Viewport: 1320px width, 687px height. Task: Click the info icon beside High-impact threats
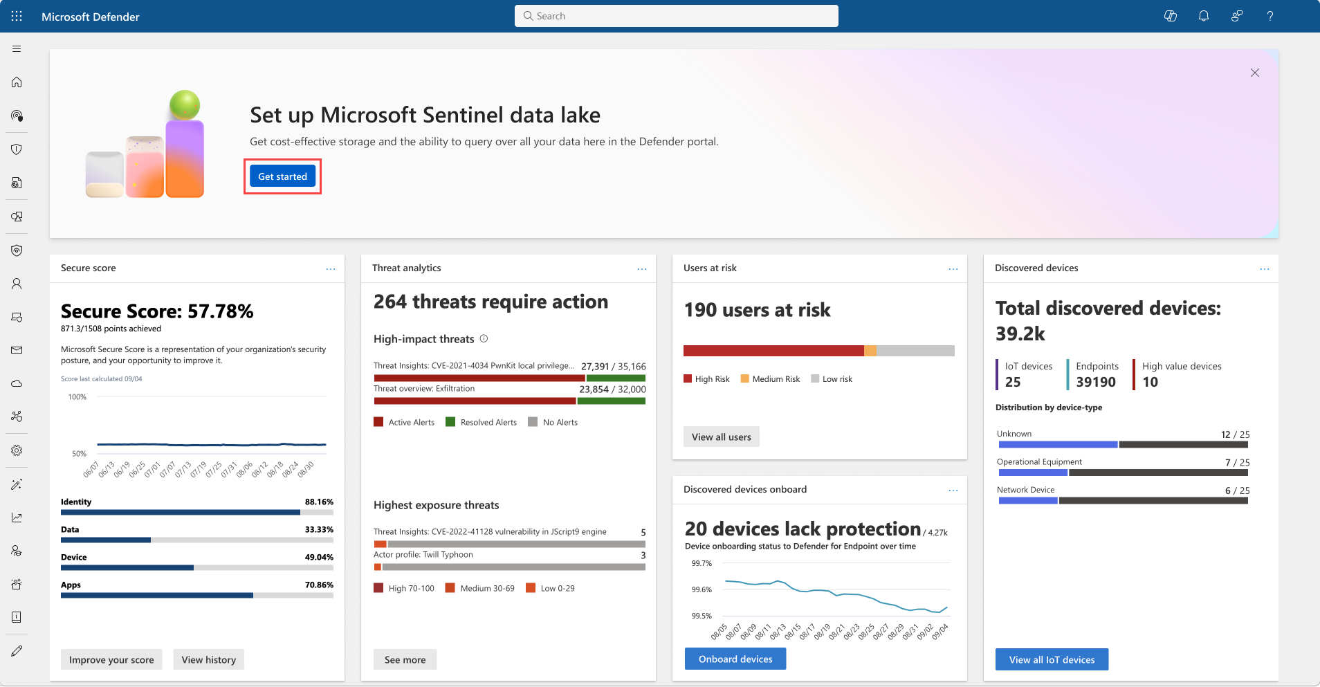coord(484,338)
